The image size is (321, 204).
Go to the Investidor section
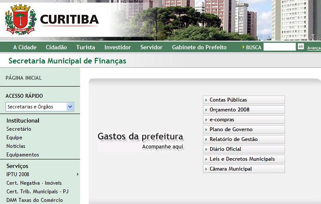click(118, 48)
